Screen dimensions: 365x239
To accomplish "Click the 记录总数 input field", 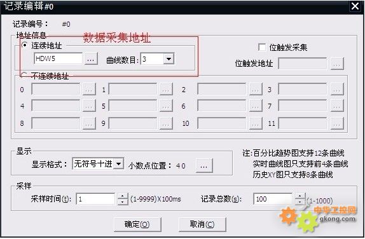I will (273, 199).
